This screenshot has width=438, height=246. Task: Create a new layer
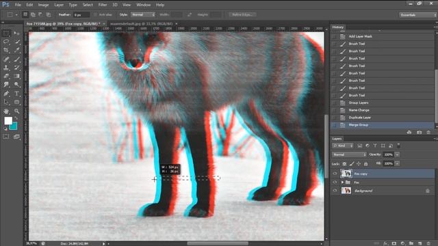click(x=420, y=243)
